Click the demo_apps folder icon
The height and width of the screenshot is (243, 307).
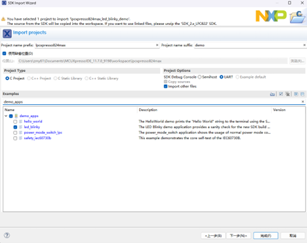click(x=16, y=116)
